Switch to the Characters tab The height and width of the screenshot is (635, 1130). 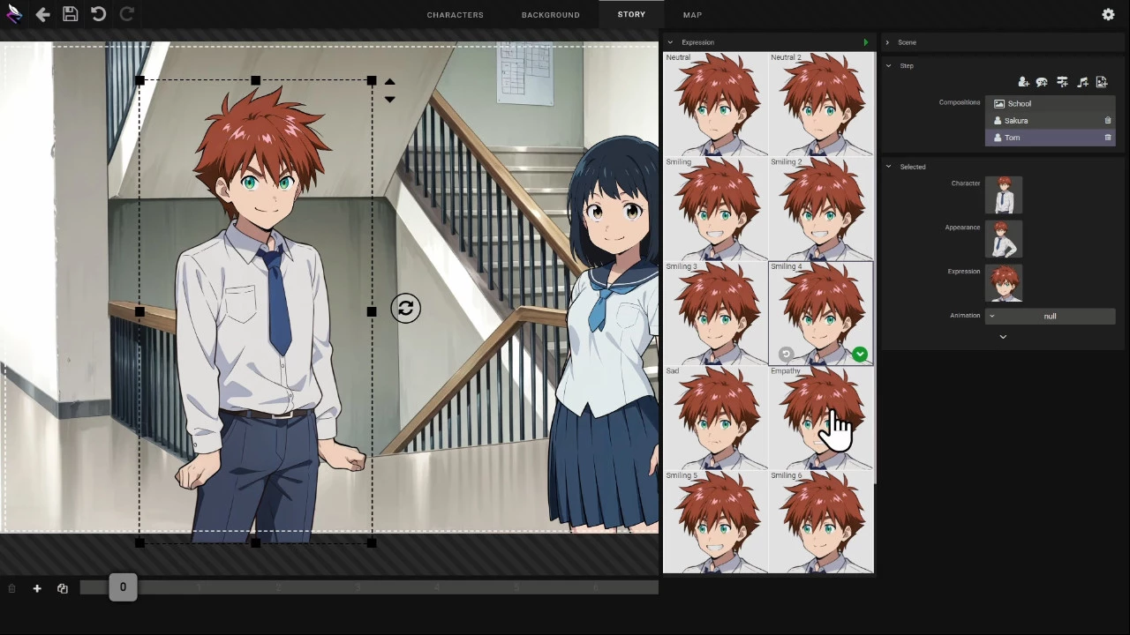(455, 15)
